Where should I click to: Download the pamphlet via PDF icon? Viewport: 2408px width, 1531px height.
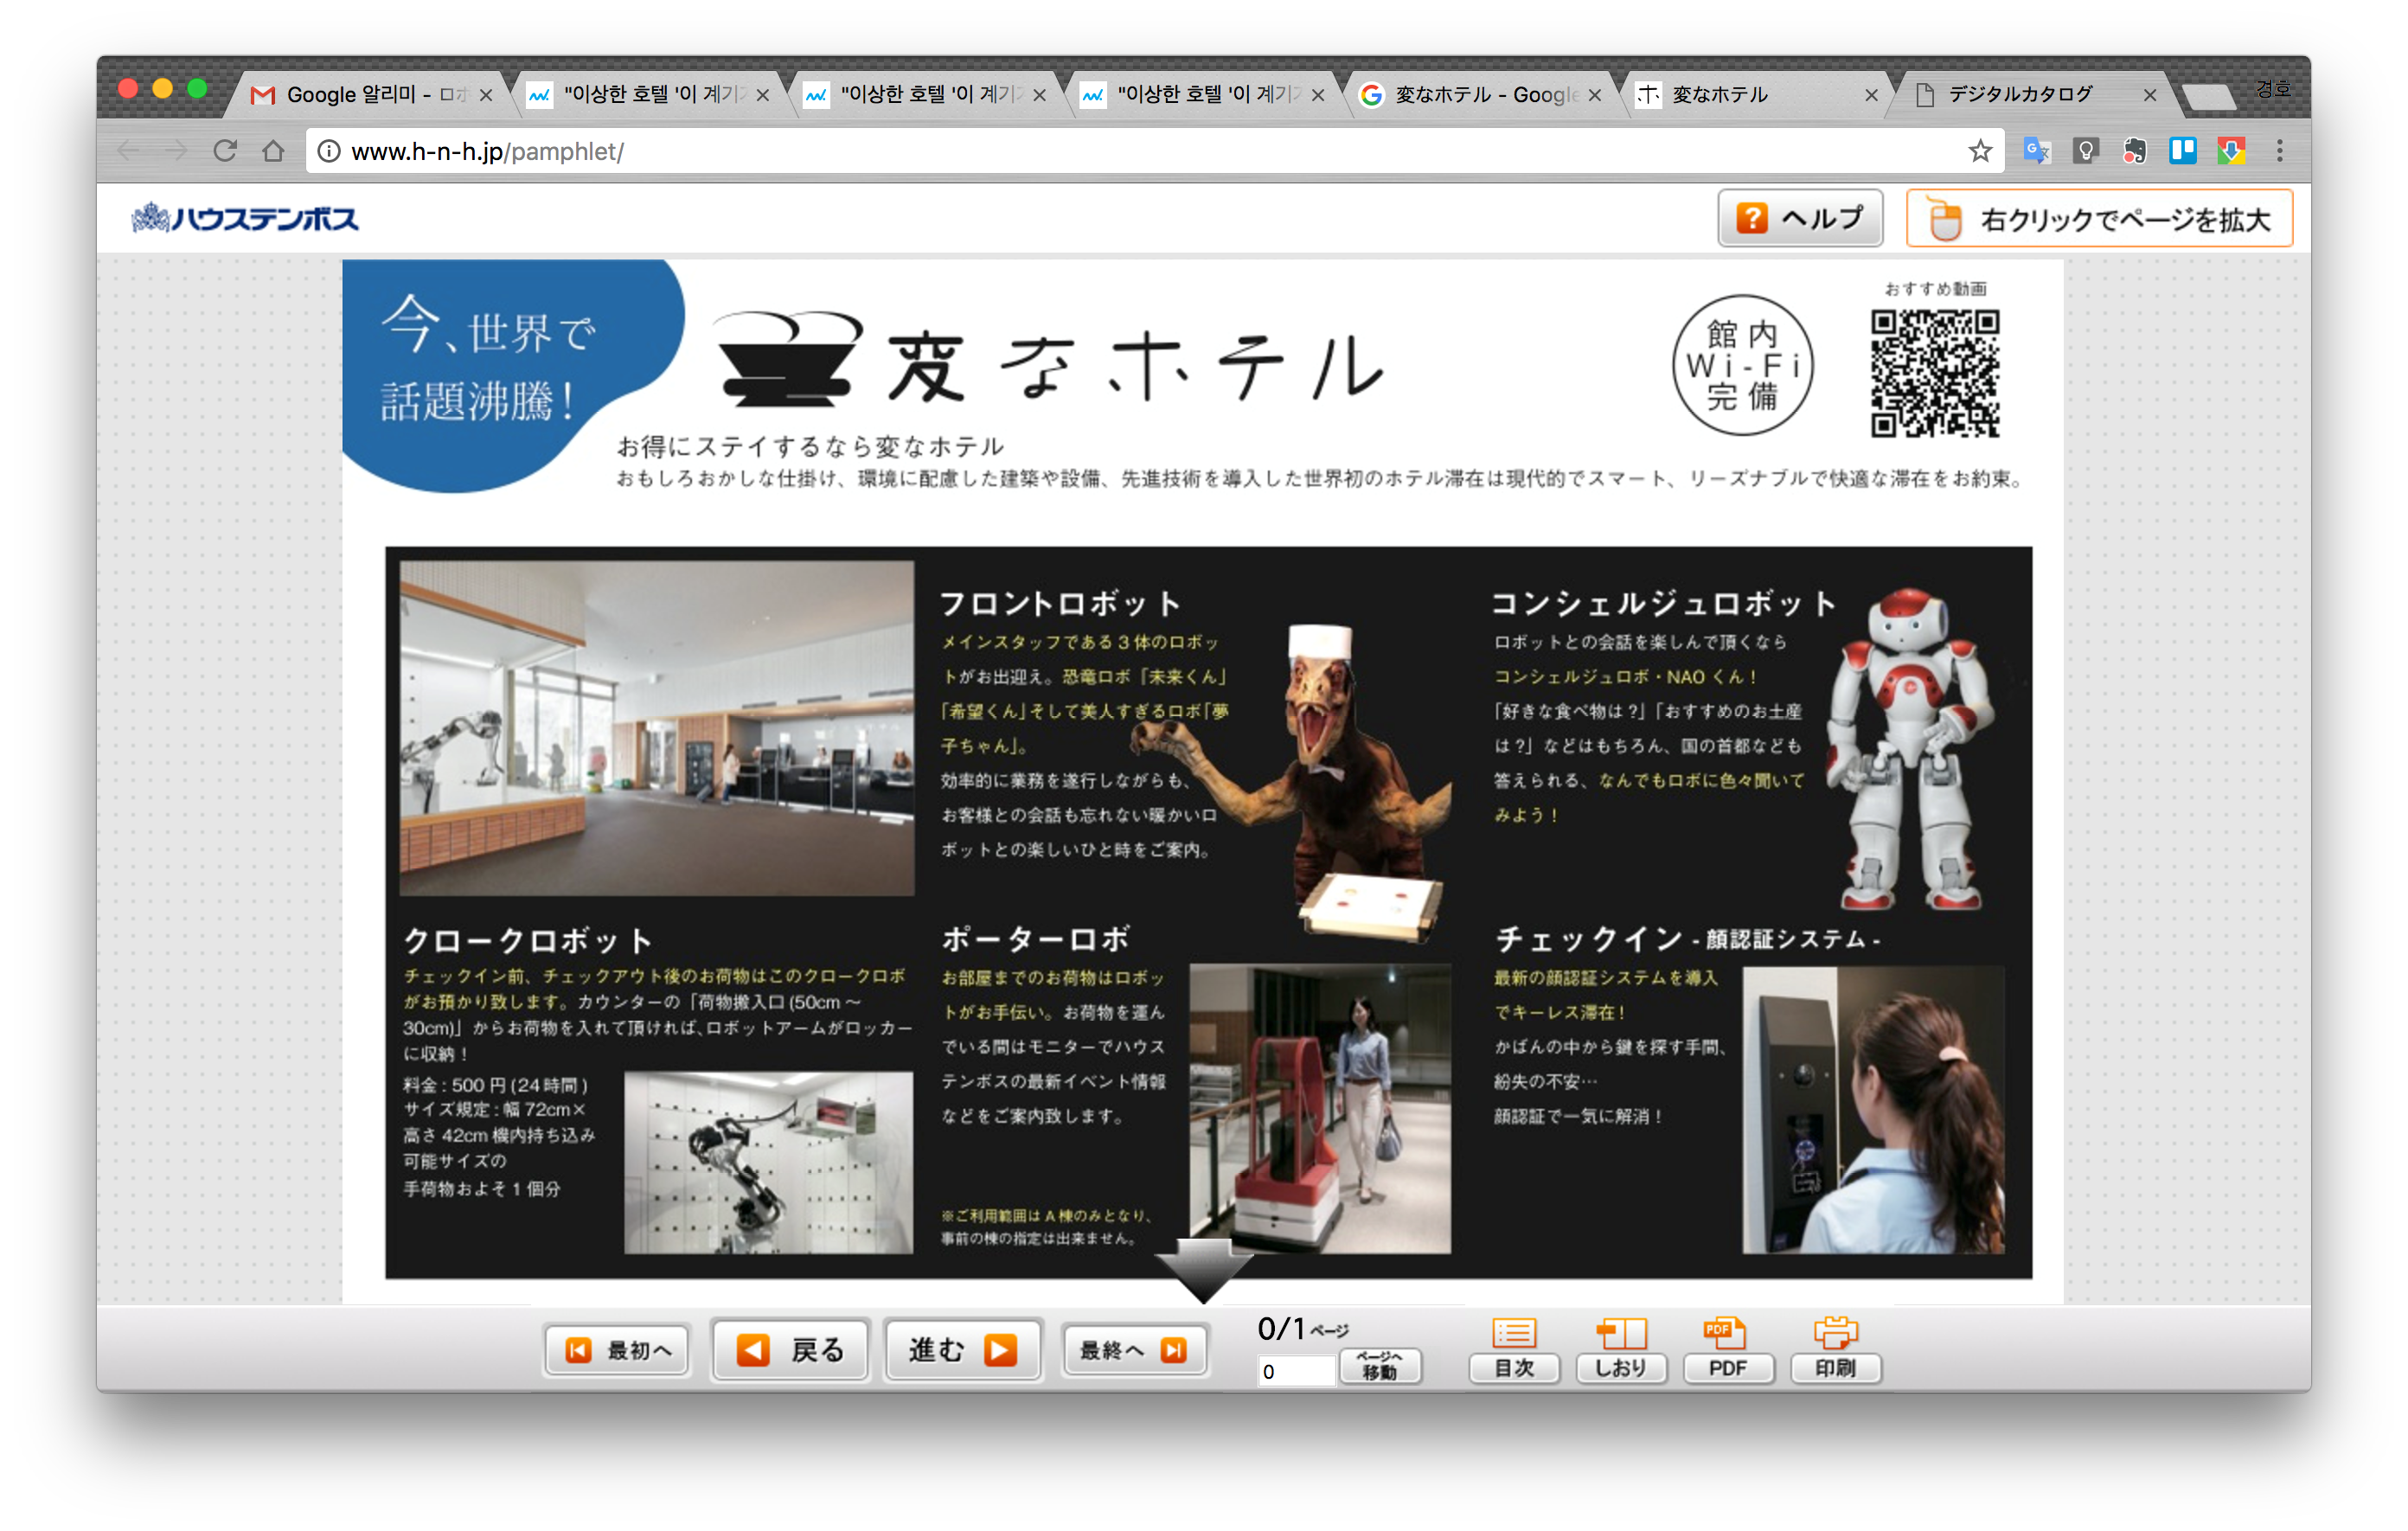pyautogui.click(x=1727, y=1349)
